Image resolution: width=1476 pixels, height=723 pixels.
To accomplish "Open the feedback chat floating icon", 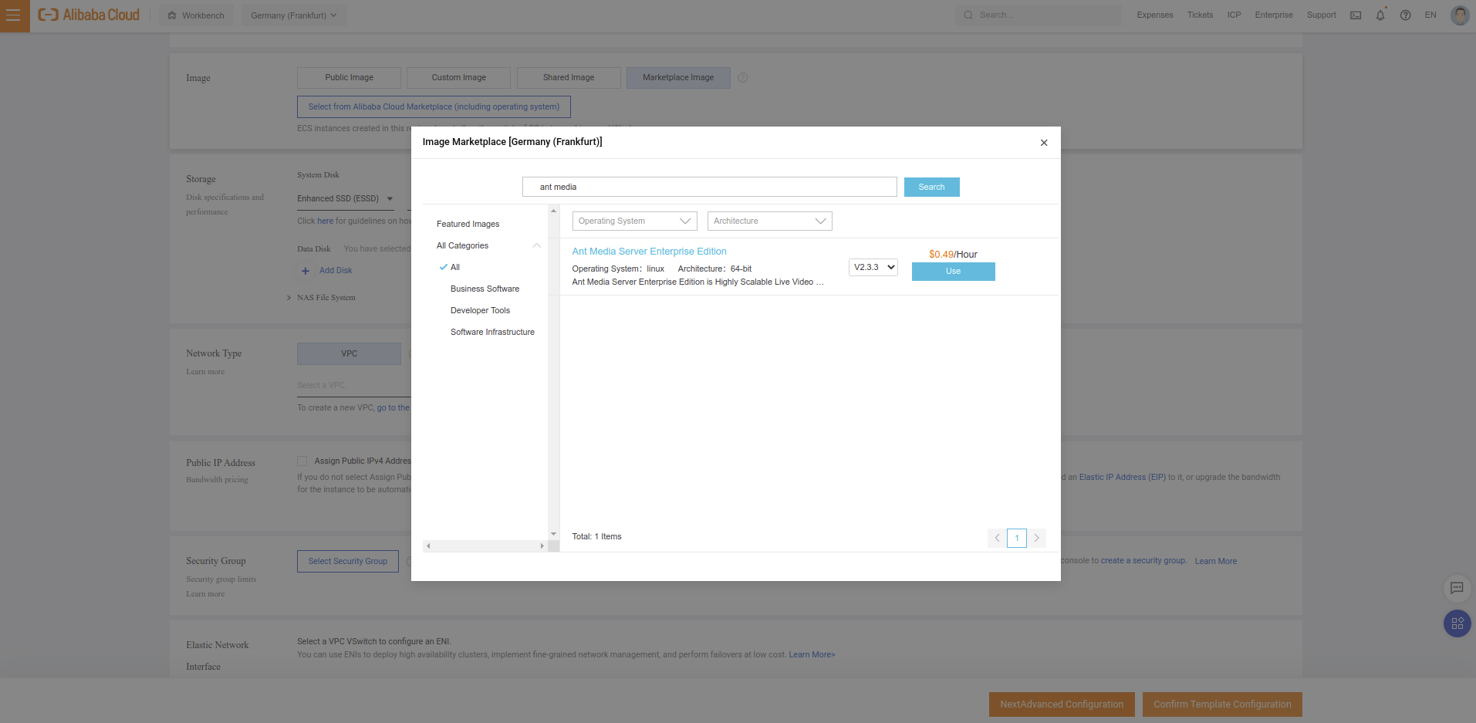I will point(1457,588).
